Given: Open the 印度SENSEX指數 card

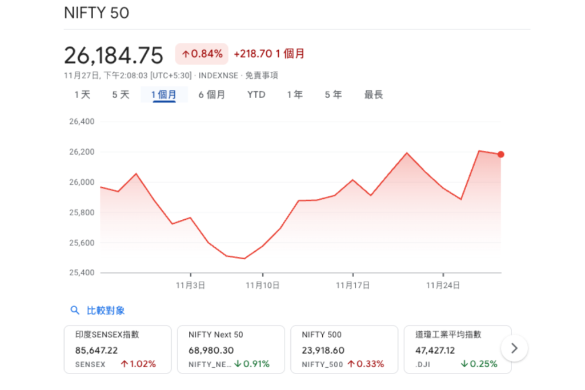Looking at the screenshot, I should coord(118,349).
